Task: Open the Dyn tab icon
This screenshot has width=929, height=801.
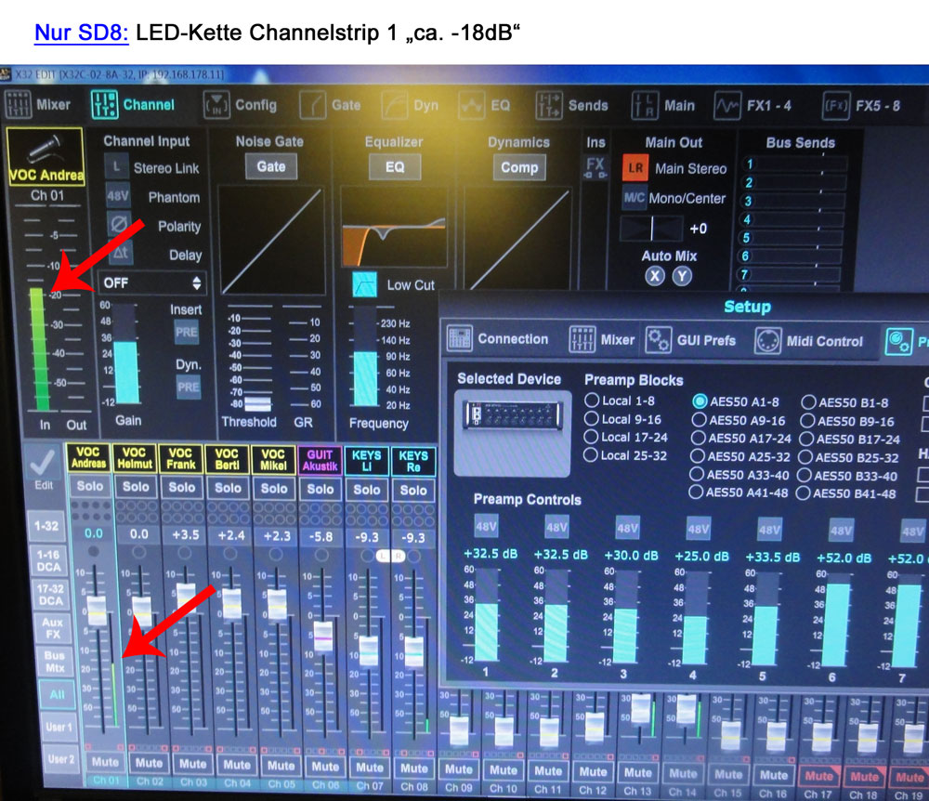Action: pyautogui.click(x=394, y=105)
